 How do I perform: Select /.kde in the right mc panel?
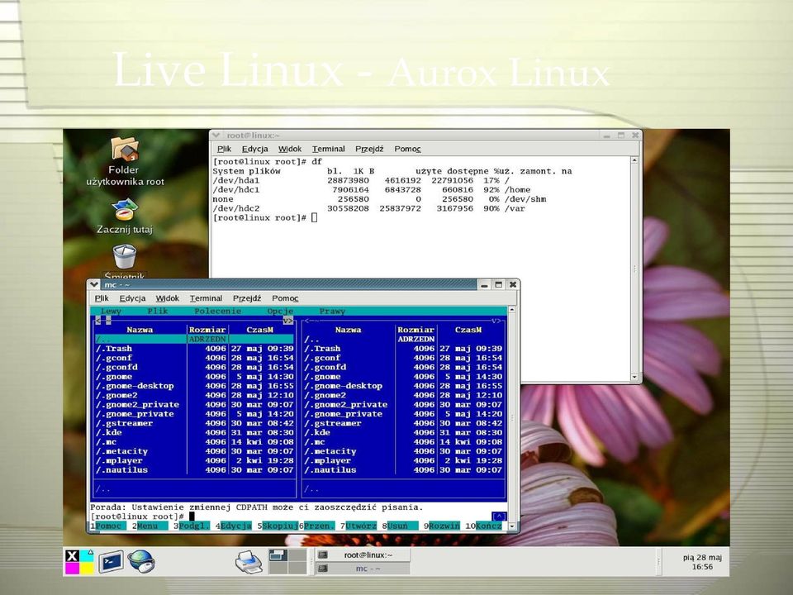tap(403, 432)
